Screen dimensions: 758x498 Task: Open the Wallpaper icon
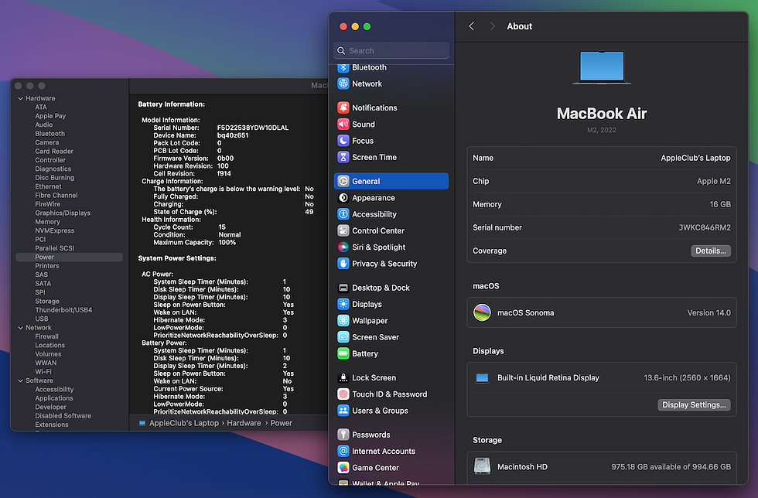click(x=343, y=321)
